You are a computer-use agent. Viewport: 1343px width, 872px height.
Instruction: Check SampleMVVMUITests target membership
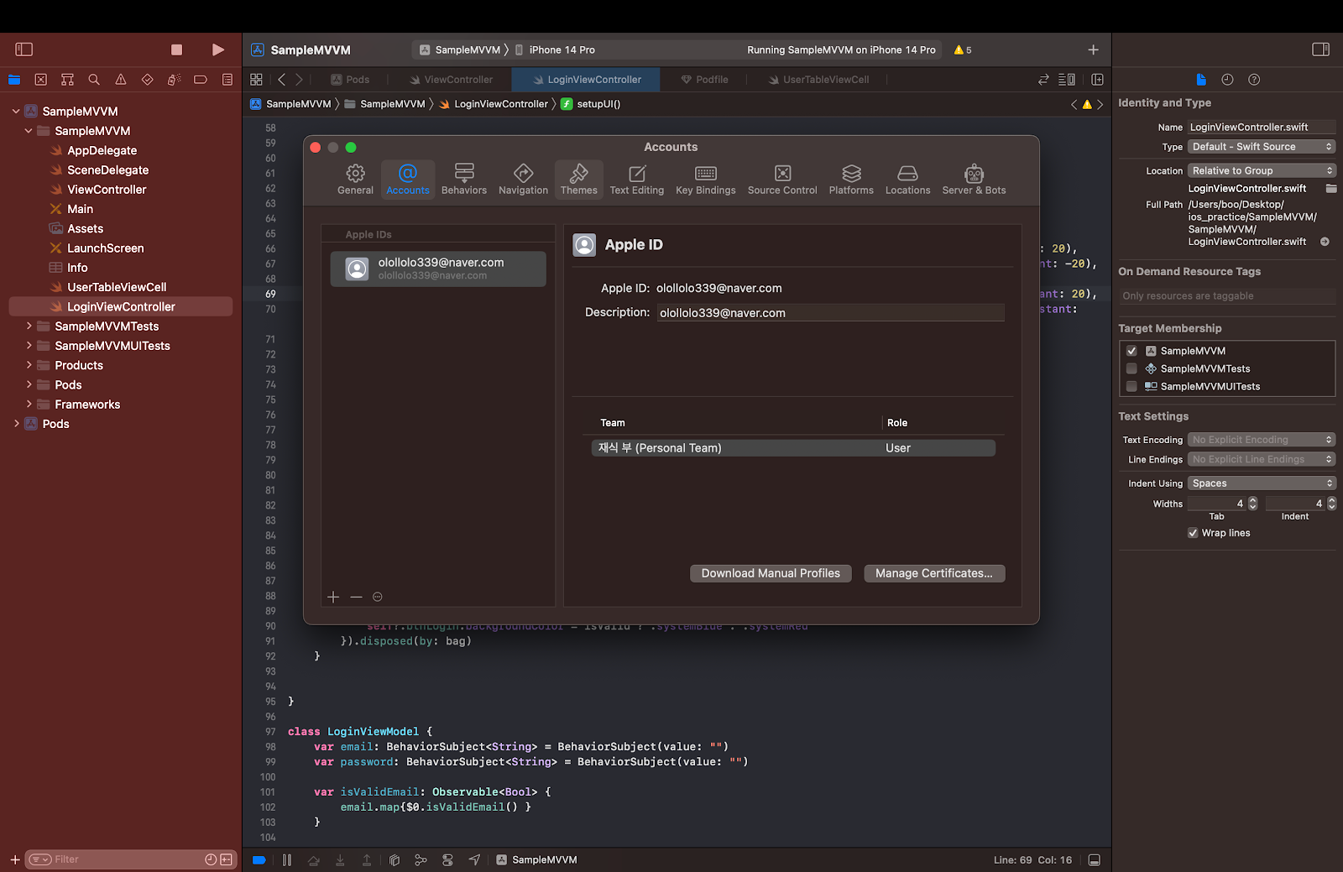click(x=1131, y=386)
